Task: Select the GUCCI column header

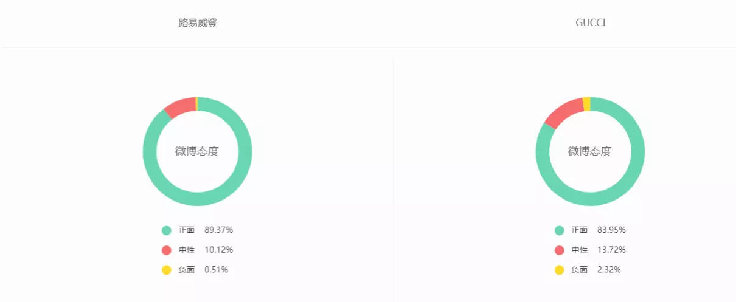Action: [x=590, y=23]
